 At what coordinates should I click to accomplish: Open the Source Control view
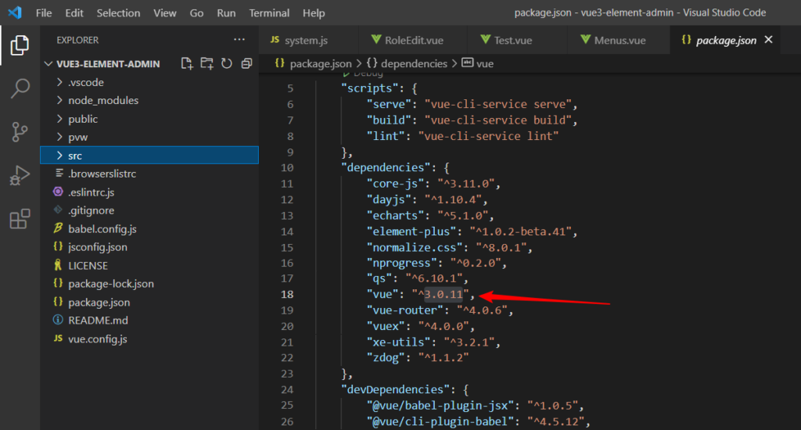click(20, 132)
